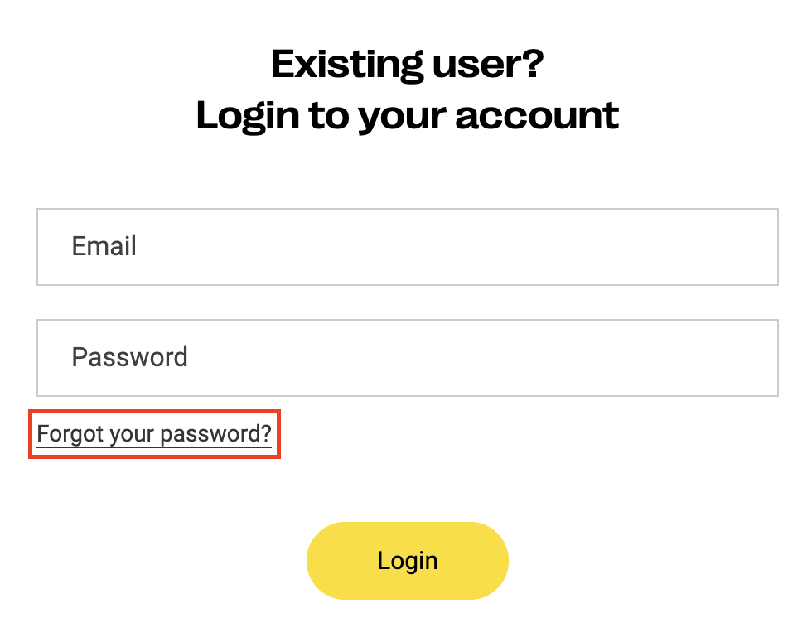The image size is (812, 623).
Task: Activate the box labeled Password
Action: tap(407, 358)
